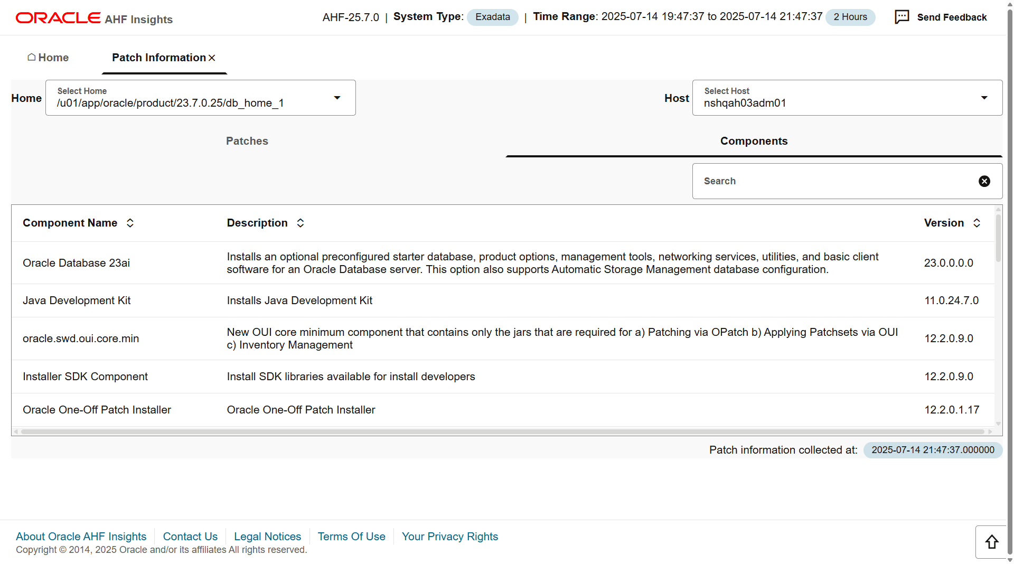This screenshot has height=564, width=1014.
Task: Click the Install SDK libraries description text
Action: click(351, 377)
